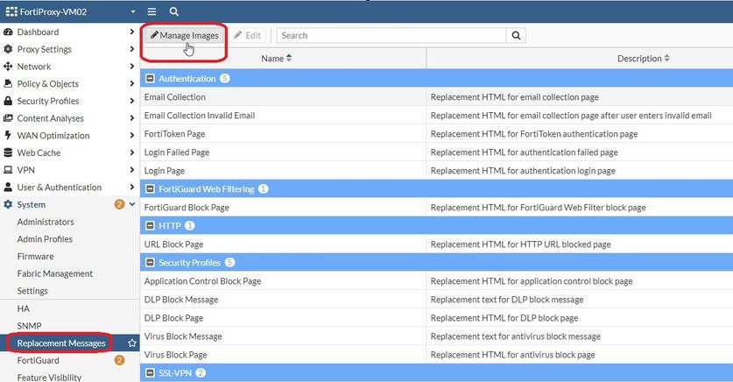Collapse the FortiGuard Web Filtering group
The height and width of the screenshot is (382, 733).
[150, 189]
